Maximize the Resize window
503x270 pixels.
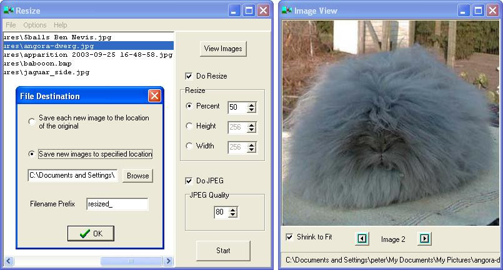pyautogui.click(x=249, y=11)
